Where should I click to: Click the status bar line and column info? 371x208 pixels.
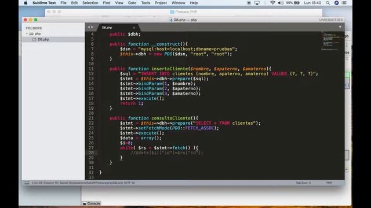[83, 183]
